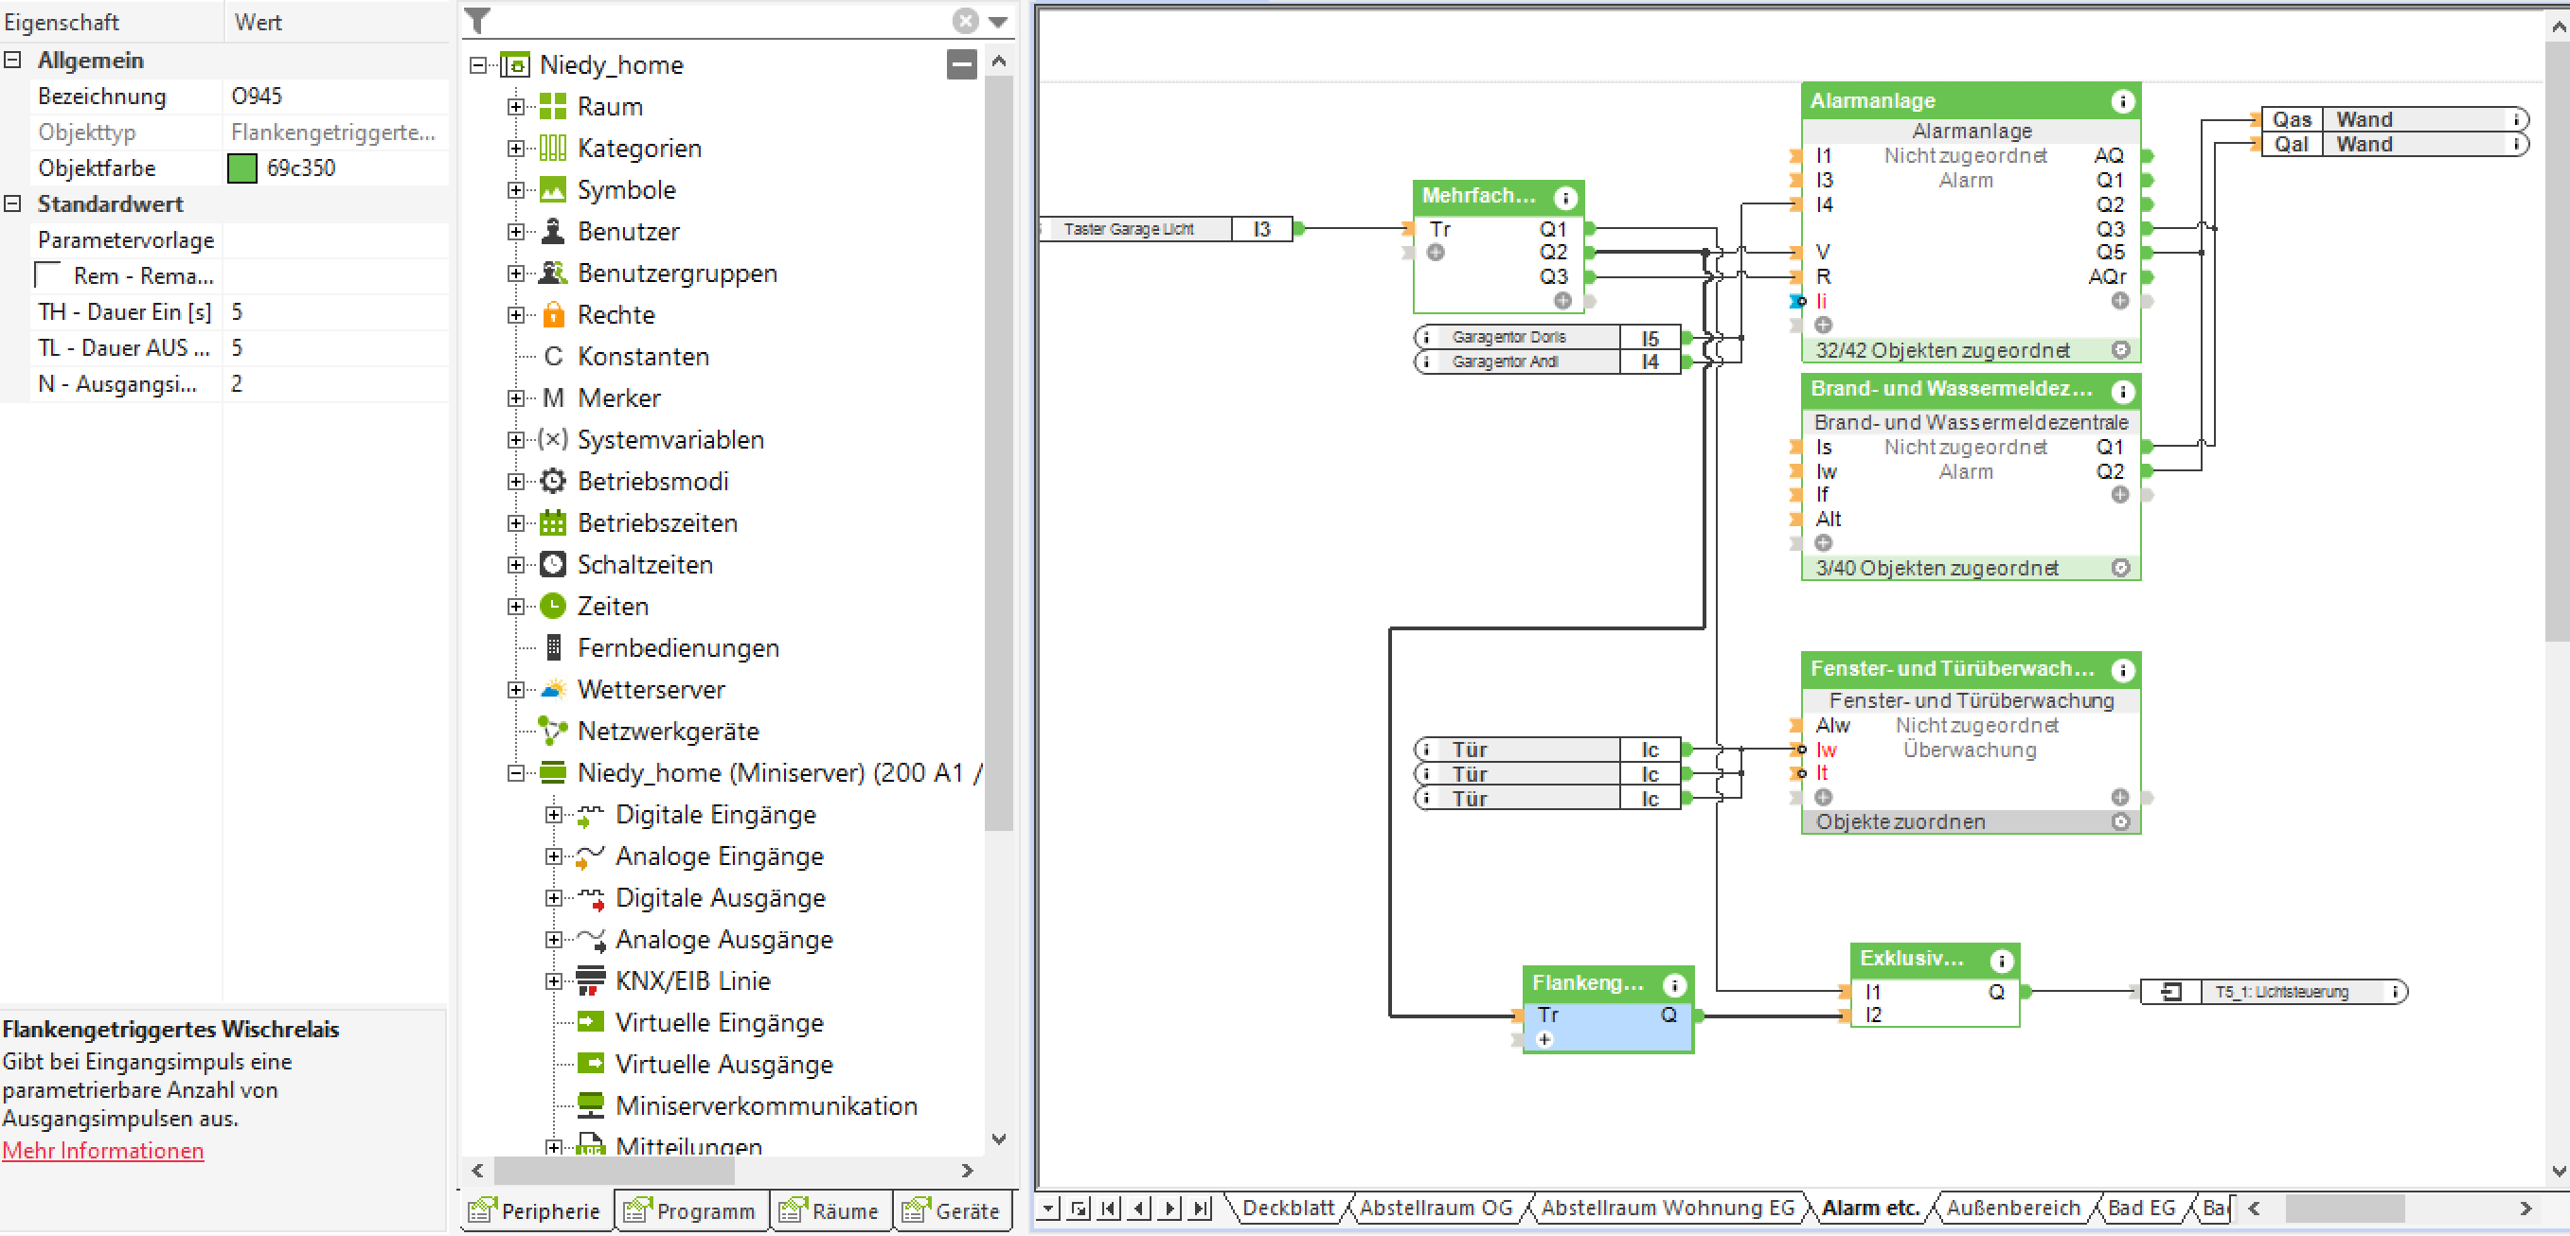Click the Mehrfach block info icon
2570x1236 pixels.
tap(1565, 198)
